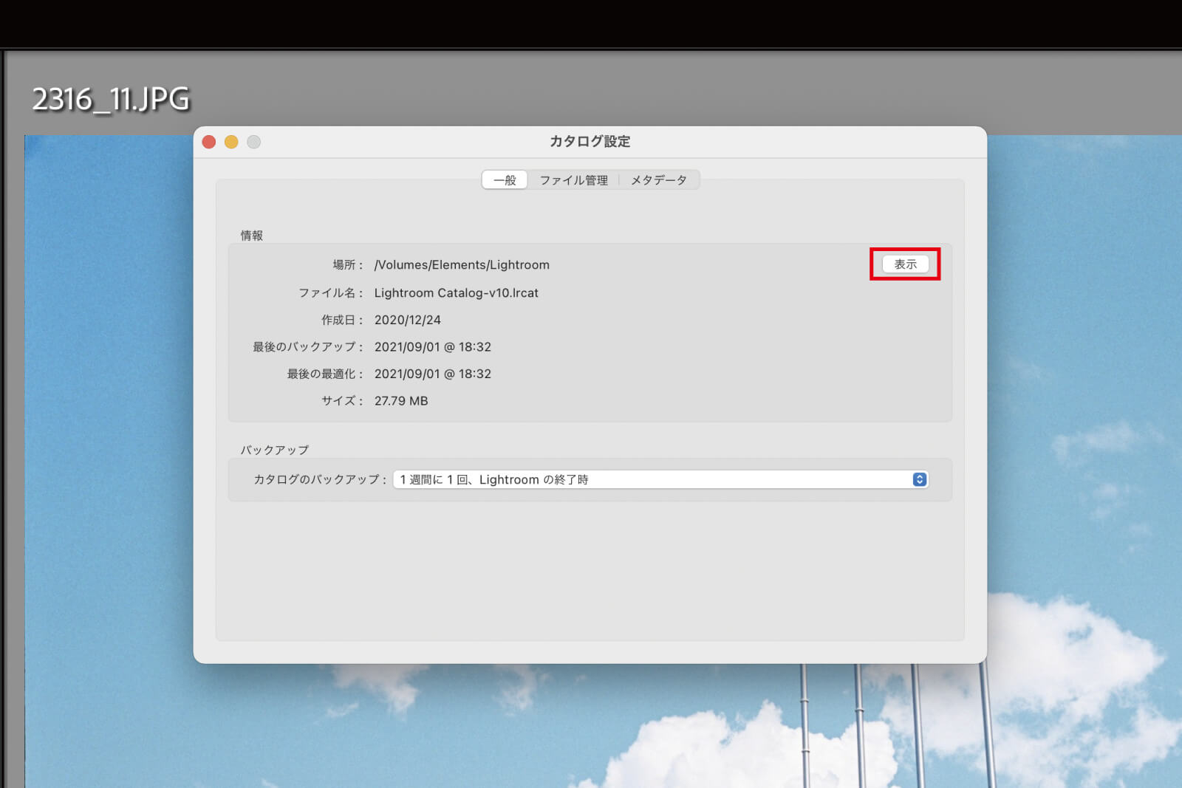
Task: Click the 最後の最適化 date value
Action: pos(432,374)
